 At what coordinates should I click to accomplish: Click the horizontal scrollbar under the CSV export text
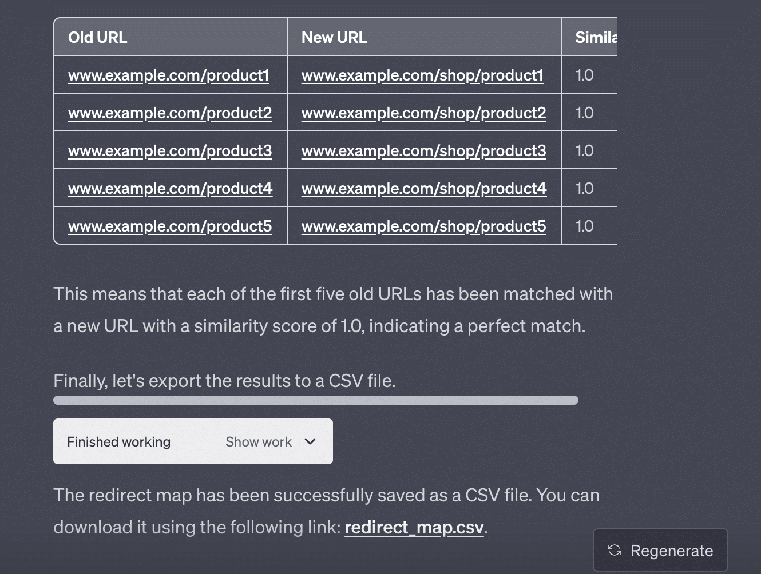pyautogui.click(x=315, y=400)
